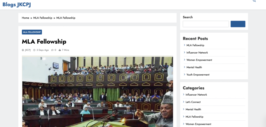Click the Recent Posts widget heading
Viewport: 266px width, 127px height.
pos(195,38)
